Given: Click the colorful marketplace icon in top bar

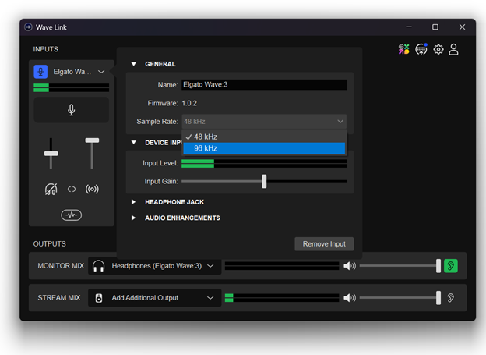Looking at the screenshot, I should click(403, 49).
